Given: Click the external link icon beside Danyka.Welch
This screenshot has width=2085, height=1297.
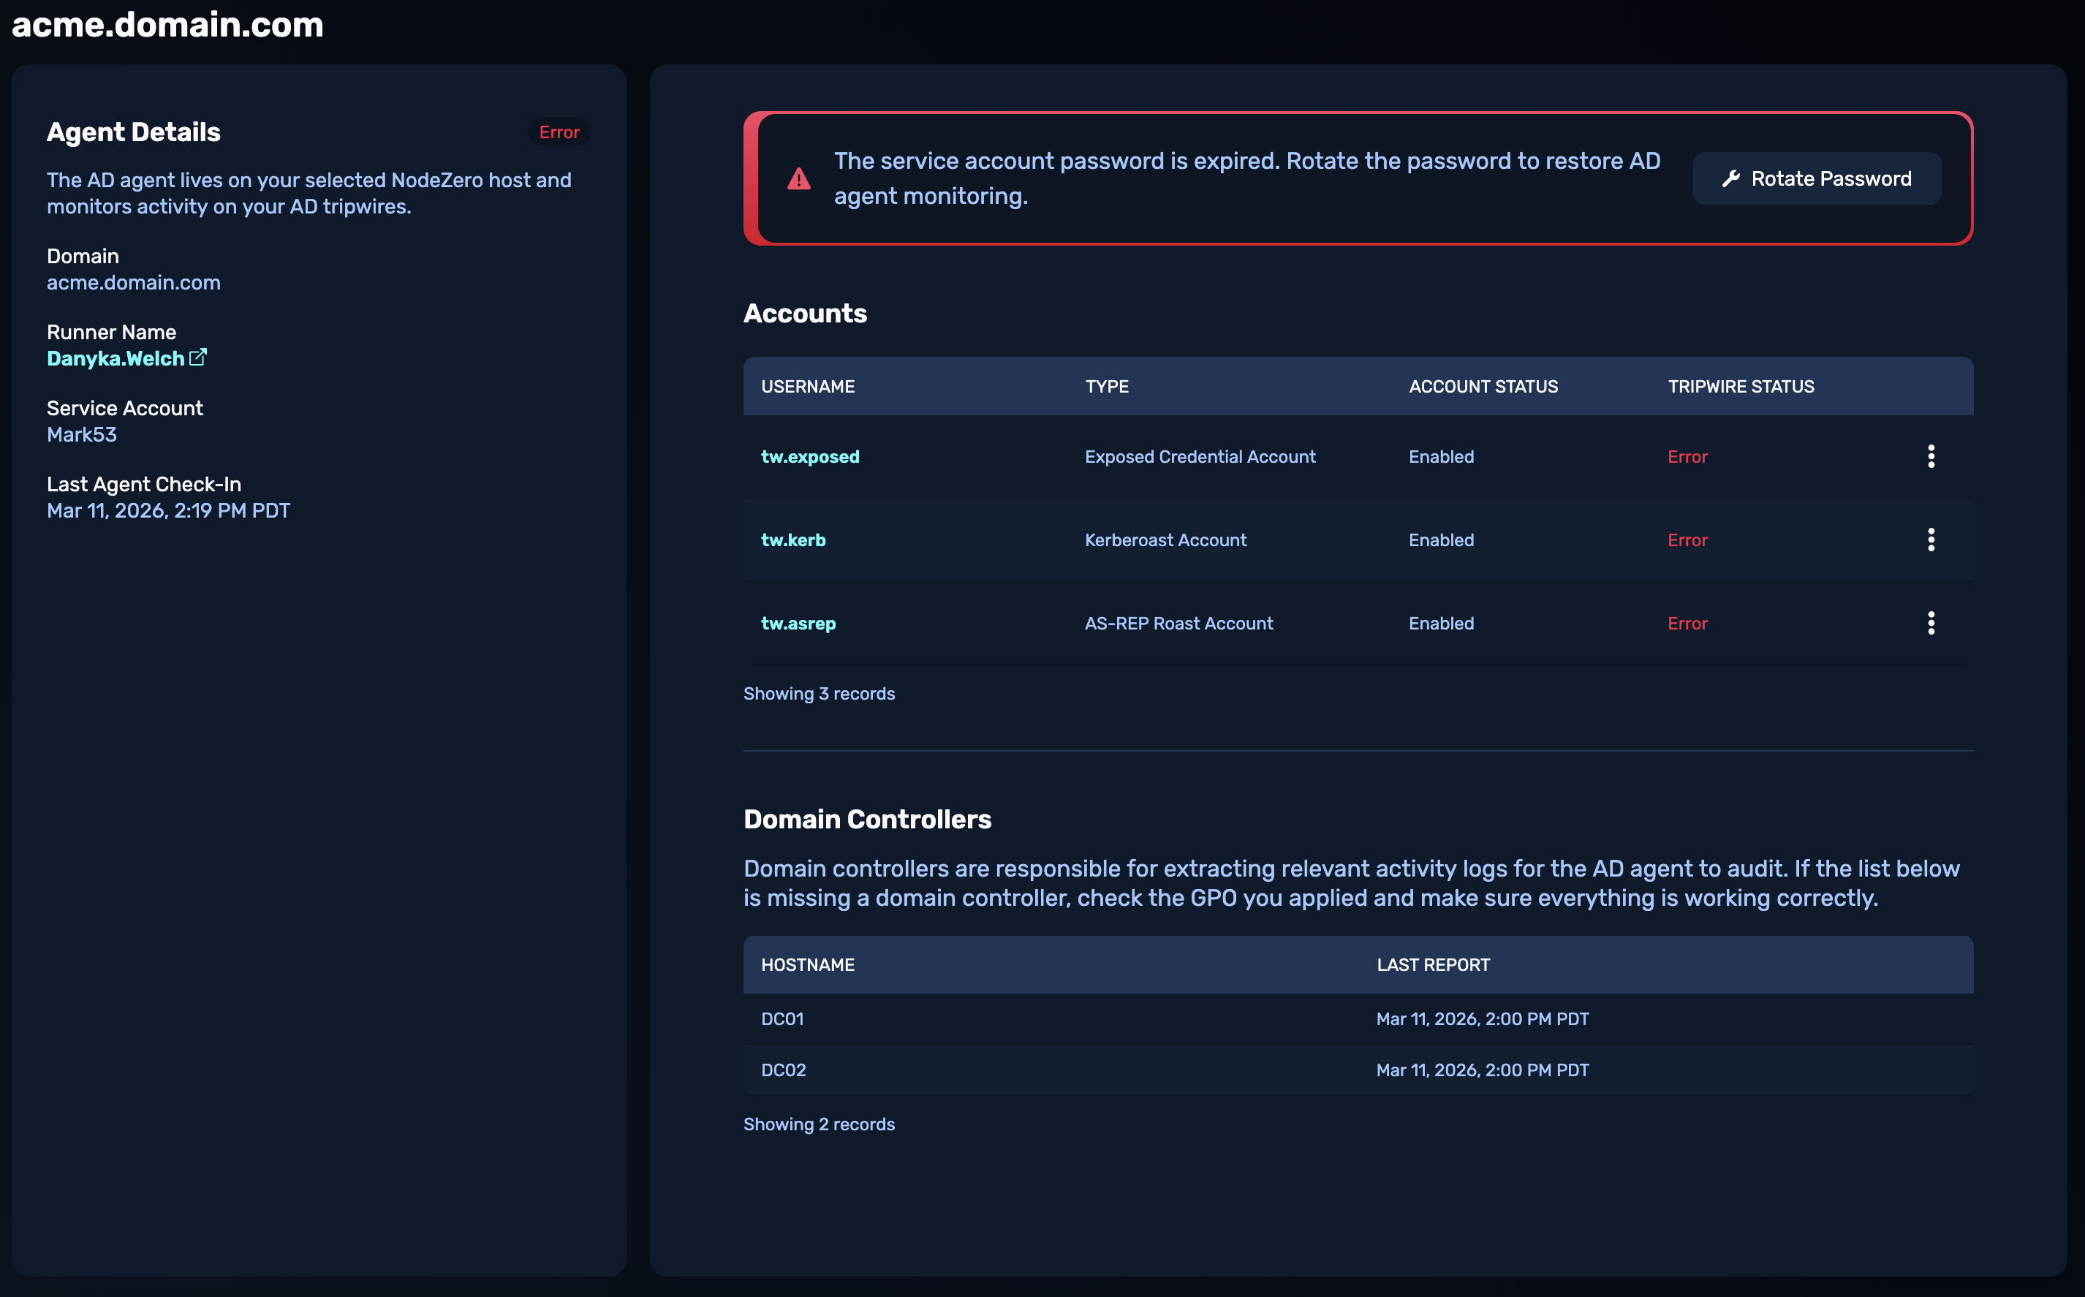Looking at the screenshot, I should coord(198,357).
